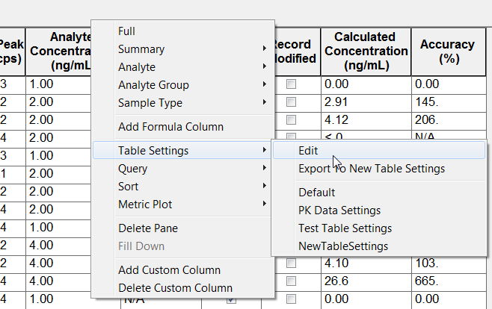Expand the Summary submenu

(x=141, y=49)
